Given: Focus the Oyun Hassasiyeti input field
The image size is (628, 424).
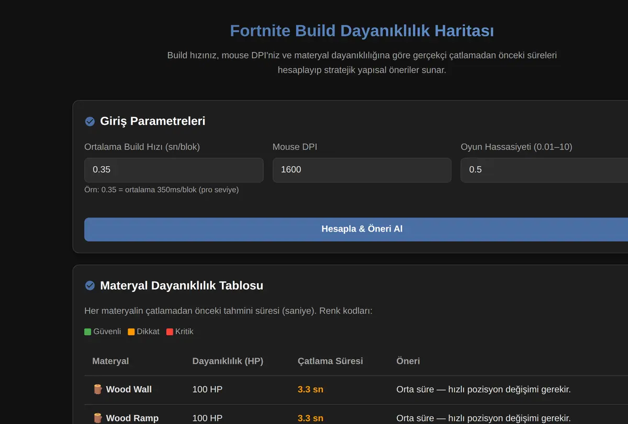Looking at the screenshot, I should coord(544,170).
